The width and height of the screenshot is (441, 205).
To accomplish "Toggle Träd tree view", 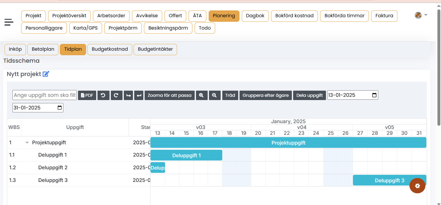I will [x=230, y=95].
